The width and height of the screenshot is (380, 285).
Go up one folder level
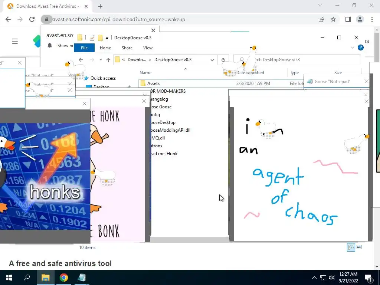(x=108, y=60)
